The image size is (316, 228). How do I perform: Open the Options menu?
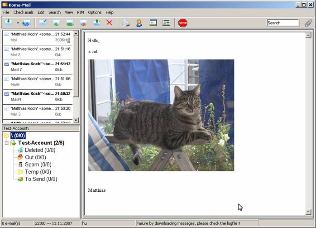point(95,12)
